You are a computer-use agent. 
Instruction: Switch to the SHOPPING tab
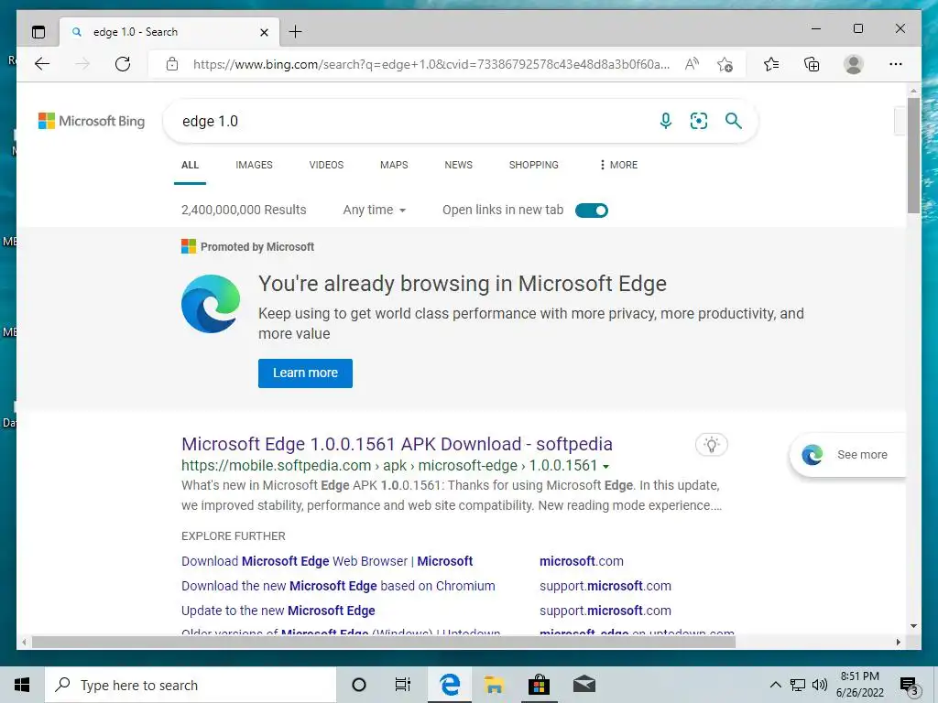point(534,165)
